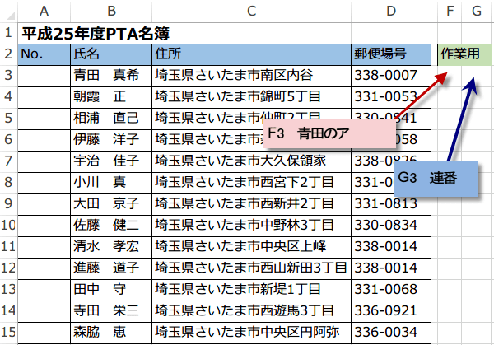Select address cell さいたま市中央区円阿弥
The height and width of the screenshot is (345, 494).
tap(251, 333)
